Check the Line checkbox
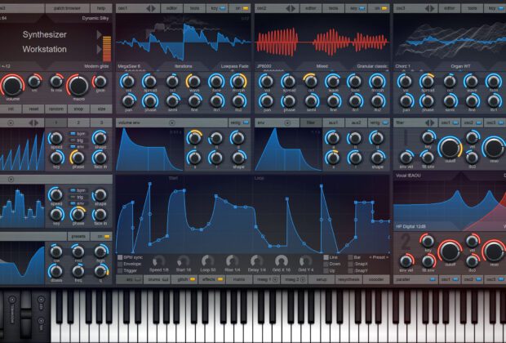The height and width of the screenshot is (343, 506). (x=326, y=257)
